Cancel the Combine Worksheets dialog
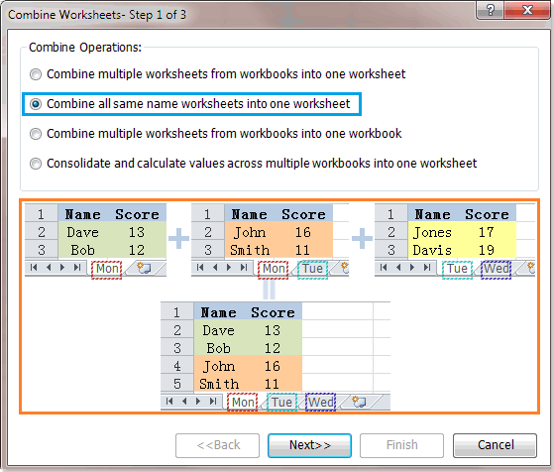Viewport: 554px width, 472px height. tap(495, 445)
